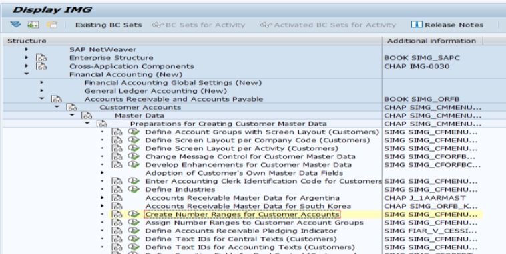
Task: Collapse the Master Data node
Action: [72, 115]
